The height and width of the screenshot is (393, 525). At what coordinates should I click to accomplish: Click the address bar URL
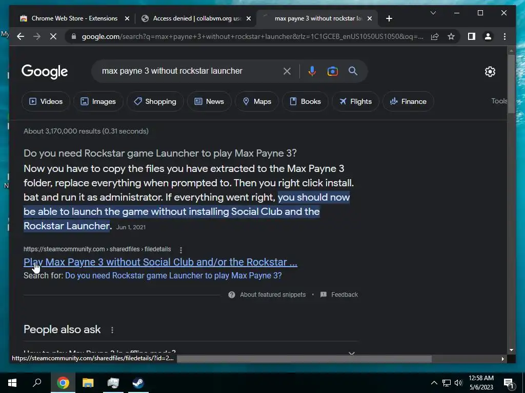point(252,36)
